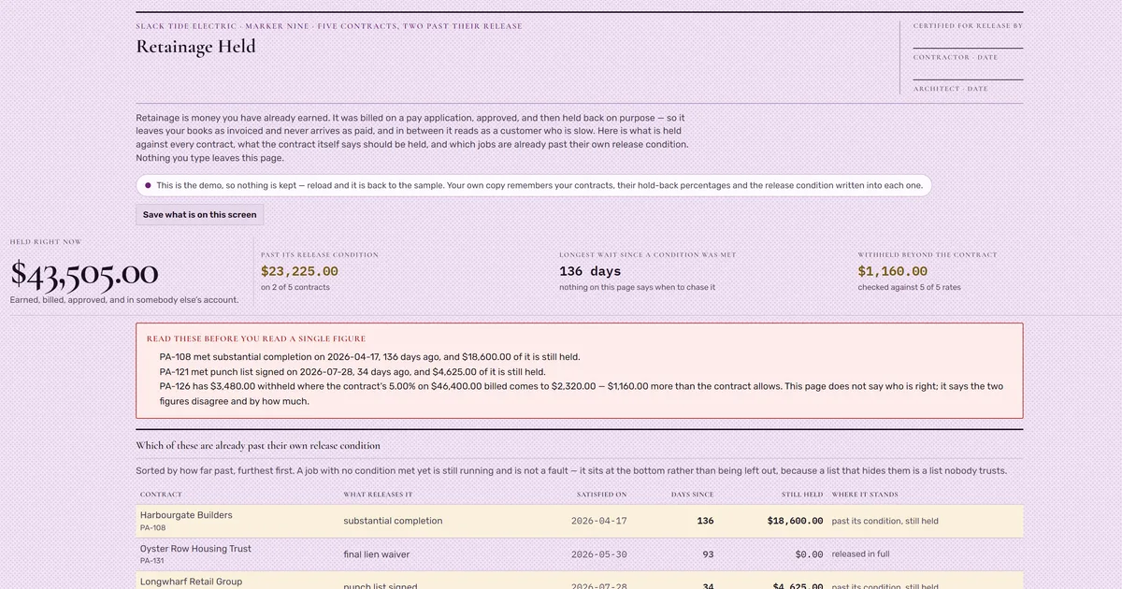Click the $18,600.00 still held cell
This screenshot has height=589, width=1122.
click(795, 521)
